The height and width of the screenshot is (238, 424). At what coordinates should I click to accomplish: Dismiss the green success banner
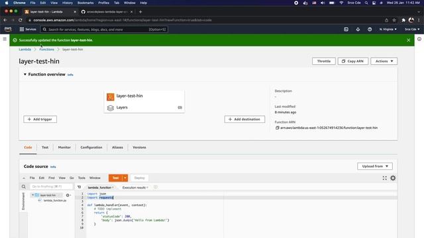click(x=409, y=40)
